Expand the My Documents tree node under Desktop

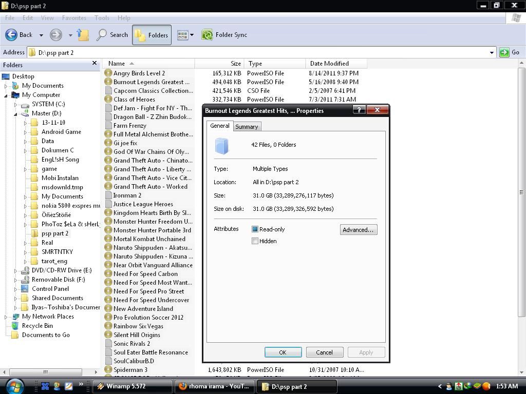click(x=6, y=86)
